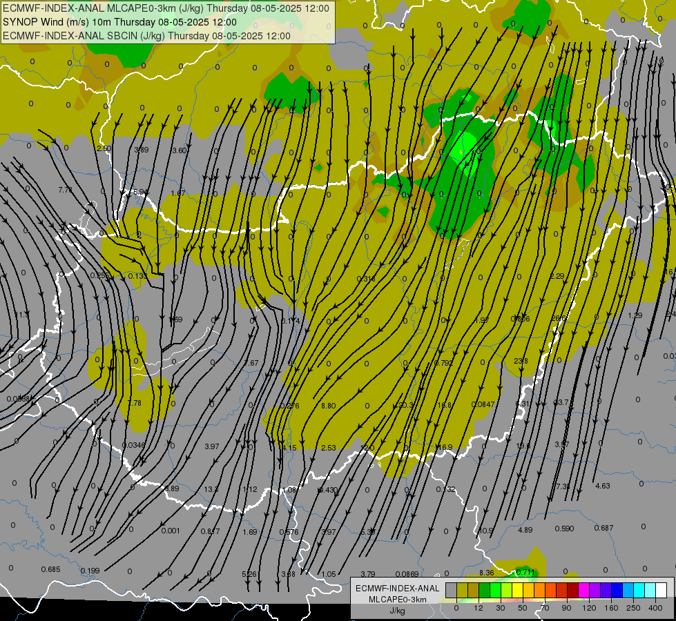Click the map value 0.199

pyautogui.click(x=90, y=571)
